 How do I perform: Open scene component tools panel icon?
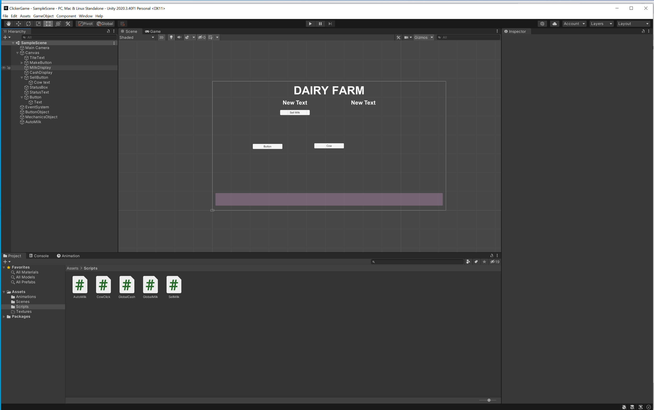(398, 37)
